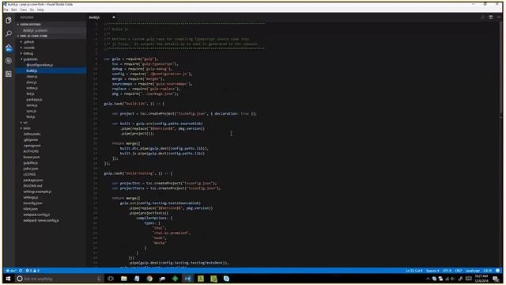
Task: Click the Cortana search box
Action: [59, 279]
